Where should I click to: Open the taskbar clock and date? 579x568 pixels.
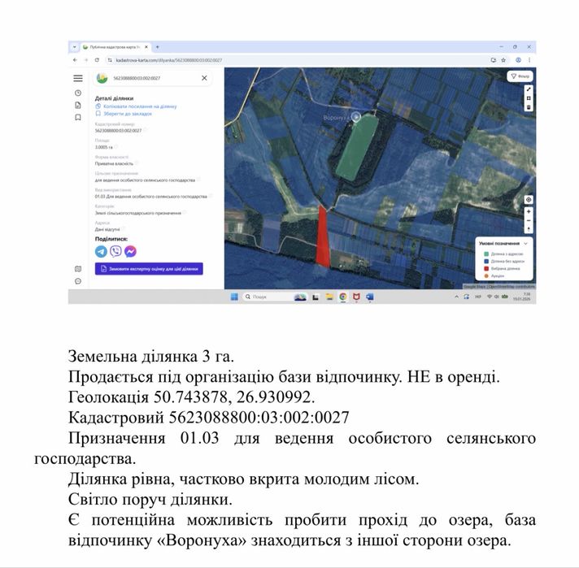522,297
